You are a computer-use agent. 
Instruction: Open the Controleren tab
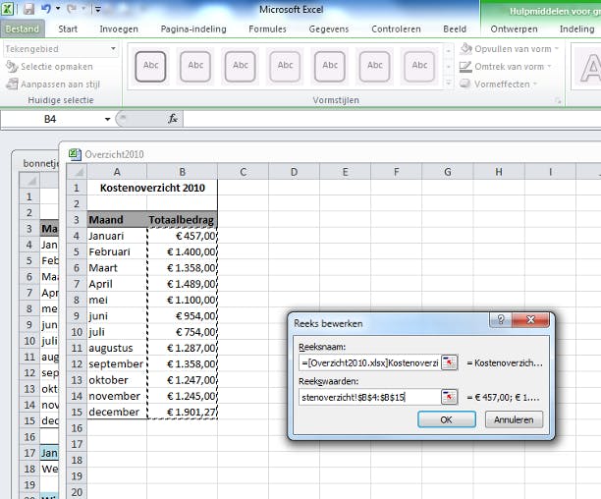coord(396,28)
